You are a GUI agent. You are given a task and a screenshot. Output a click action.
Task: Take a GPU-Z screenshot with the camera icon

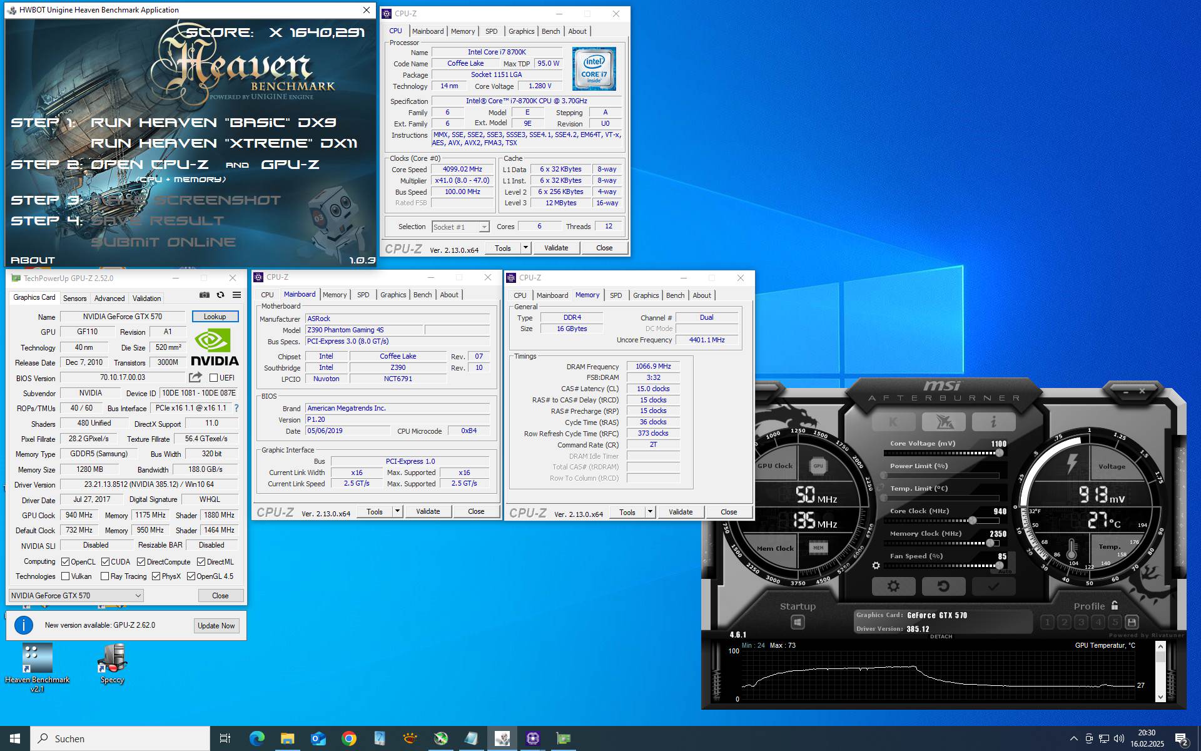point(205,295)
